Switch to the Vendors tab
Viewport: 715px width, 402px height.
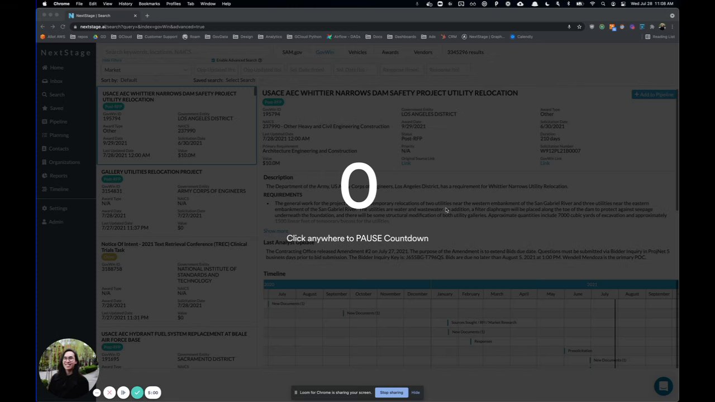coord(423,52)
